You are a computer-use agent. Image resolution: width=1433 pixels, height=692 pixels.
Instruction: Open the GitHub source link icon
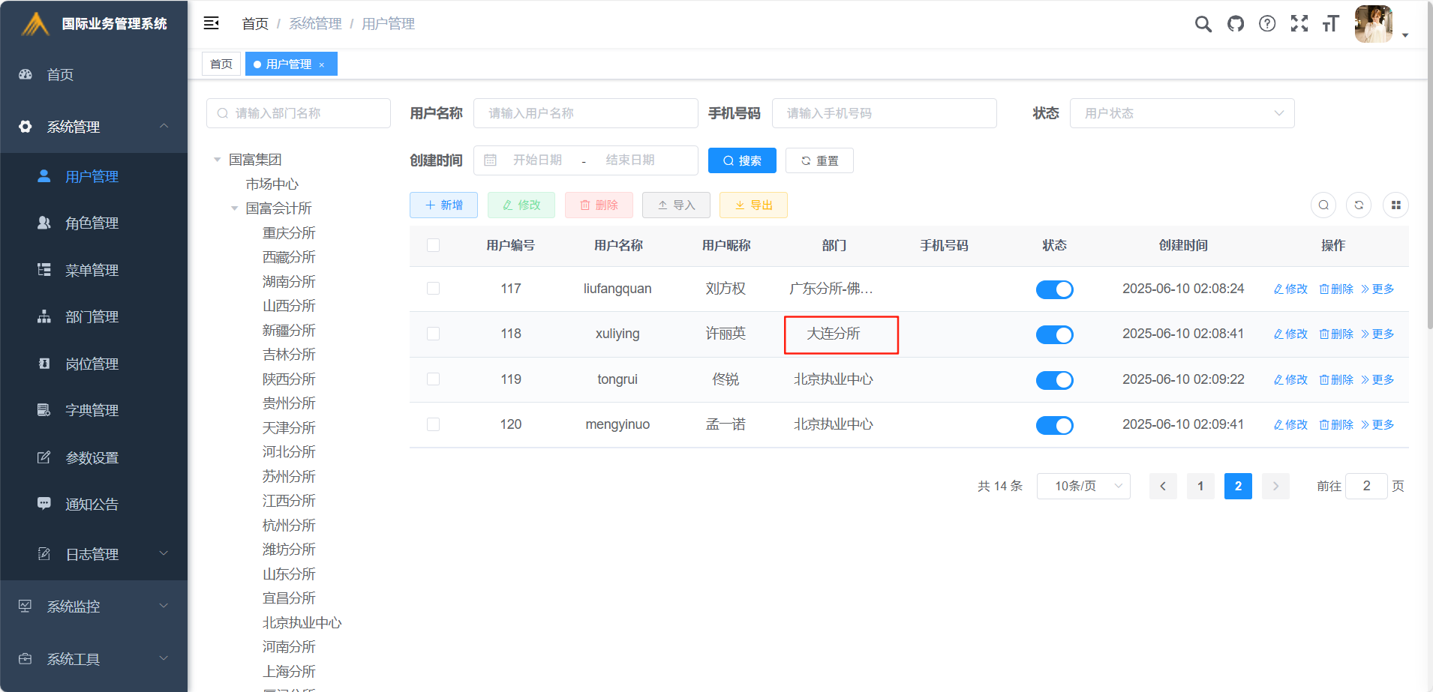(x=1235, y=24)
